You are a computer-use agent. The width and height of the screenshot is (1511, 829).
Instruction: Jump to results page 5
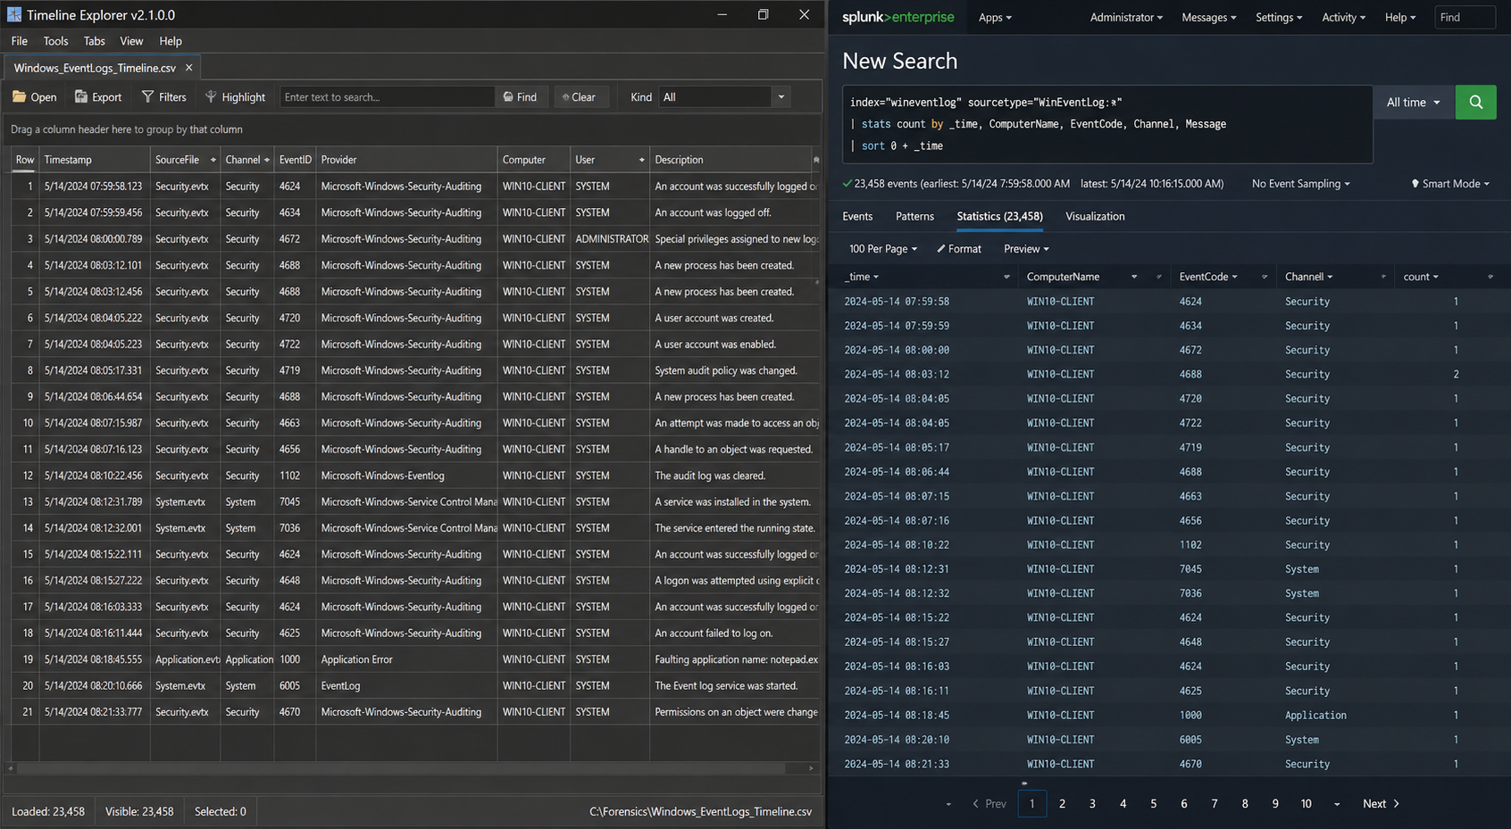point(1153,804)
